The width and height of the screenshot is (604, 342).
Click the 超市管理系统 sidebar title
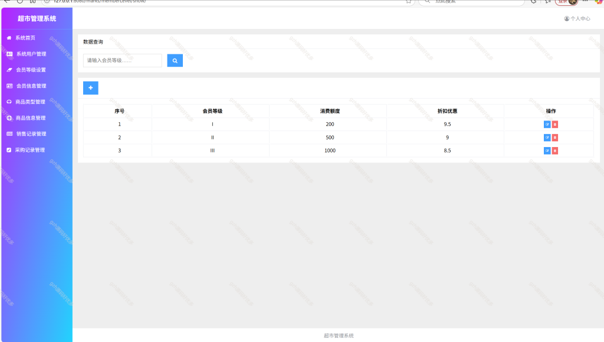37,18
